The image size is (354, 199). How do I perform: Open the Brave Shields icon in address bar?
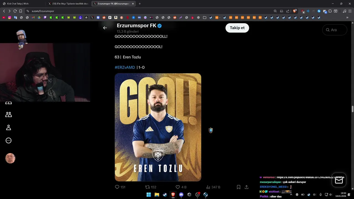(x=295, y=11)
